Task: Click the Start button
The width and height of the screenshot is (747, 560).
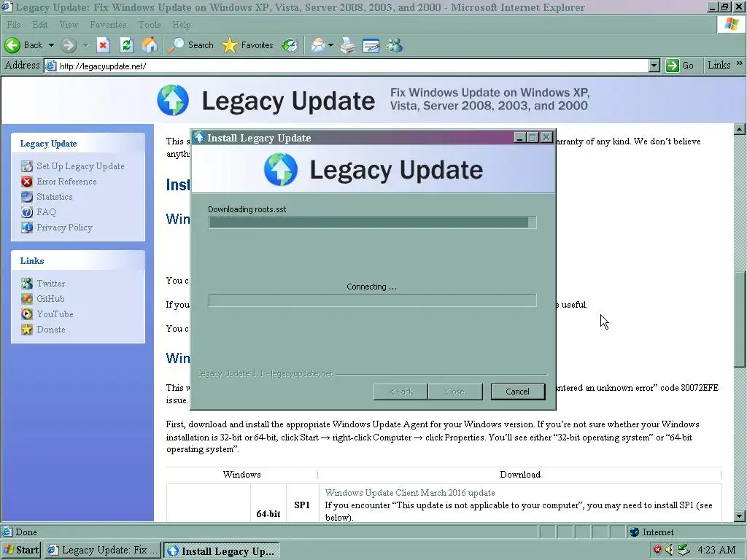Action: click(21, 550)
